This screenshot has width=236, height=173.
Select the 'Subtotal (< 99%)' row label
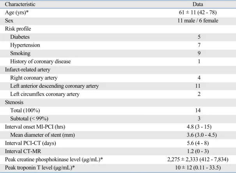tap(29, 119)
